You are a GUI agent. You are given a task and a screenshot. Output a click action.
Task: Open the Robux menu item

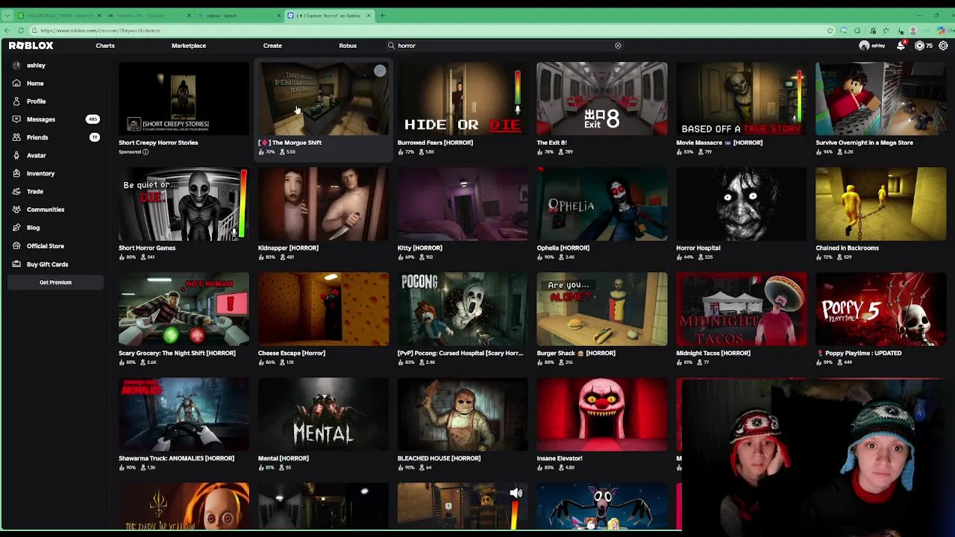click(x=348, y=45)
